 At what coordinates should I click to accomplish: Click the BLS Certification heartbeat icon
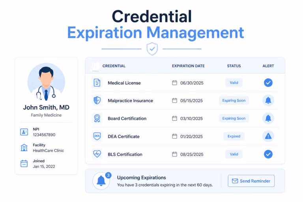[97, 154]
